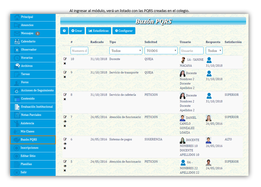Click the Usuario filter field
This screenshot has width=261, height=187.
pos(192,51)
